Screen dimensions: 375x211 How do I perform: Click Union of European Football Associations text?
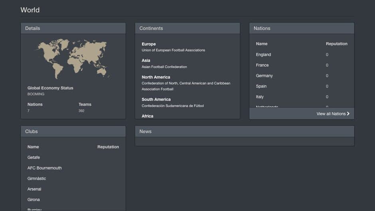pos(173,50)
